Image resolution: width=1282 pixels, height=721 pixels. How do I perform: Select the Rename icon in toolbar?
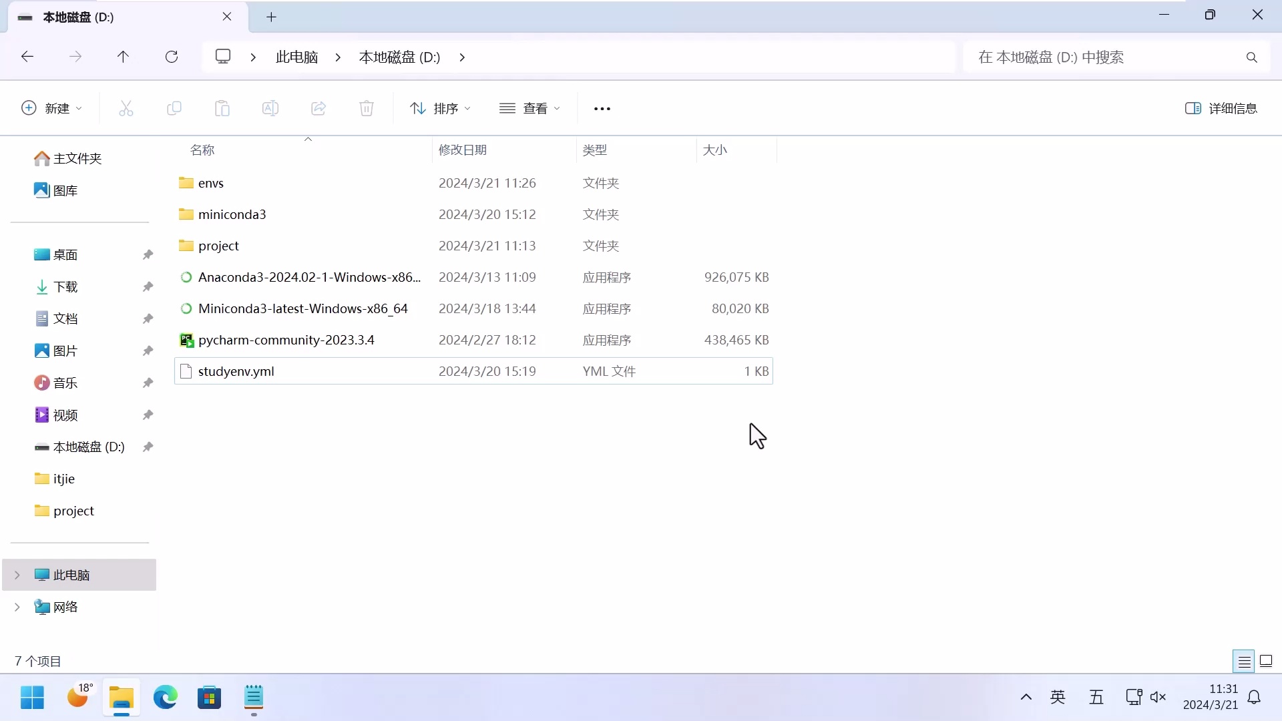click(270, 108)
